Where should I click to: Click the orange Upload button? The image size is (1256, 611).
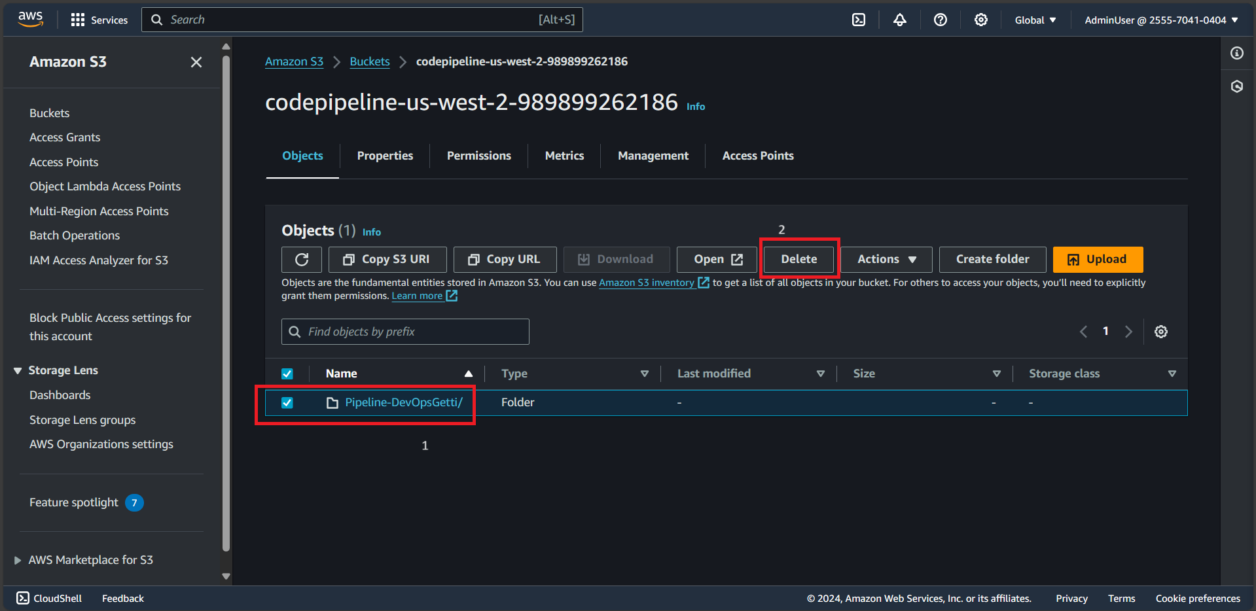(x=1098, y=260)
